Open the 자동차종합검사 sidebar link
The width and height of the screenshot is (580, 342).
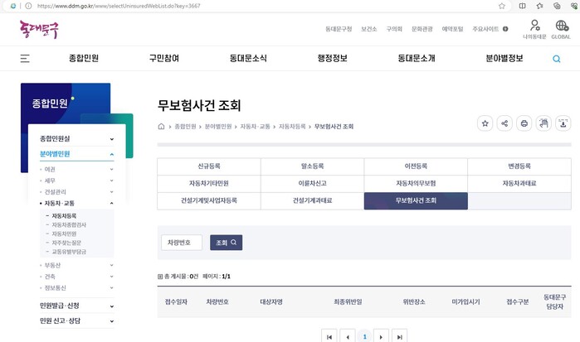[x=69, y=224]
